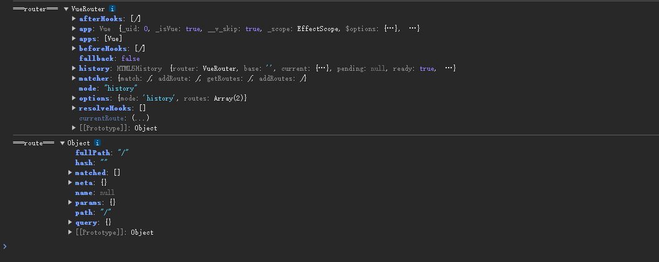659x262 pixels.
Task: Select the fullPath property row
Action: [92, 153]
